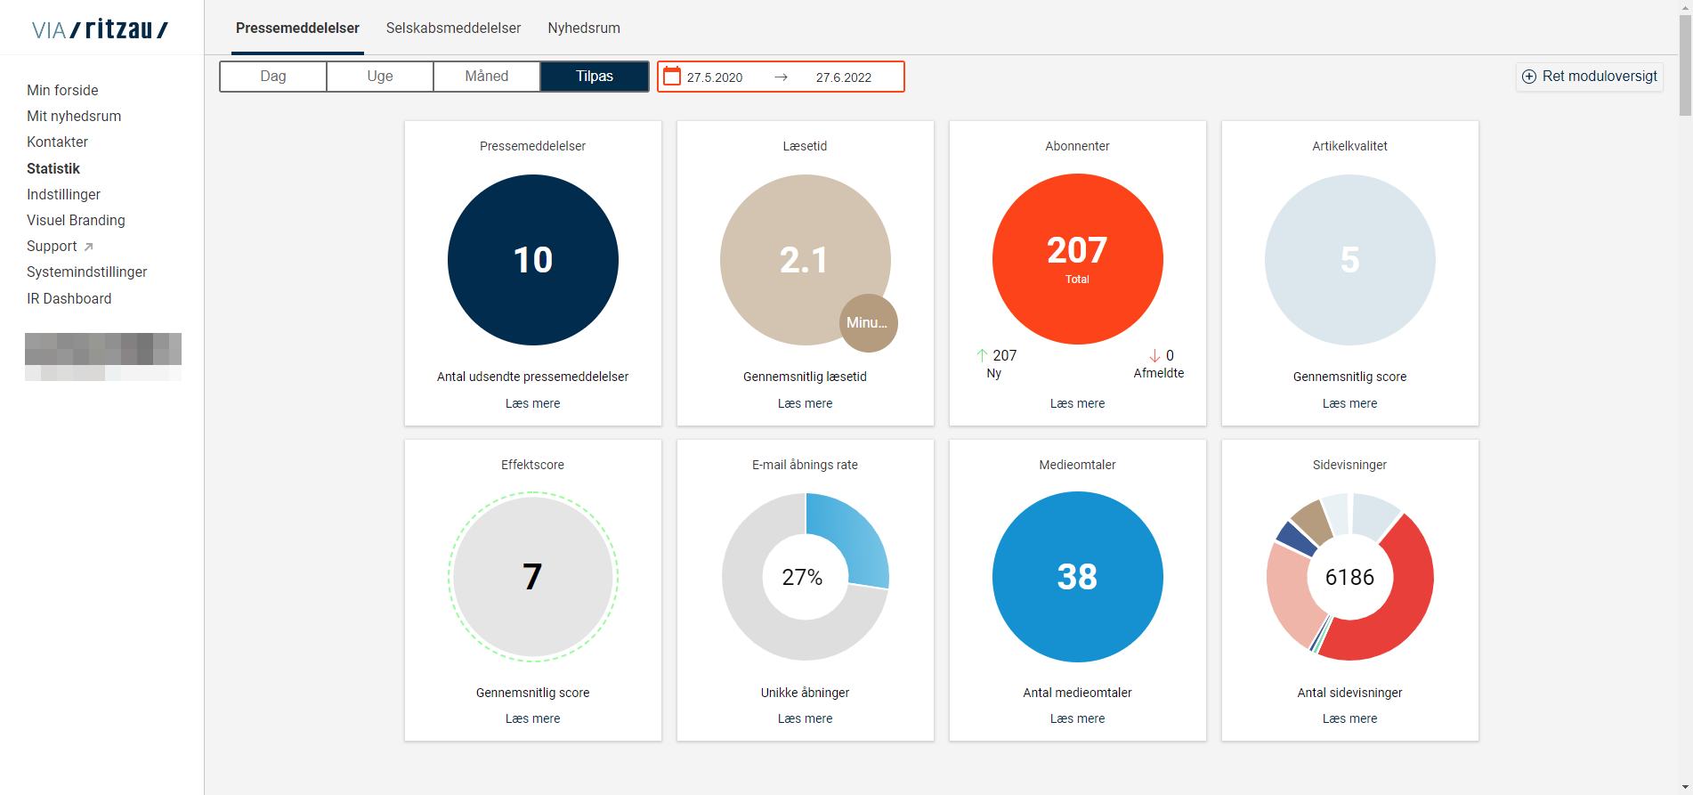Click the orange Abonnenter total circle
1693x795 pixels.
tap(1077, 259)
